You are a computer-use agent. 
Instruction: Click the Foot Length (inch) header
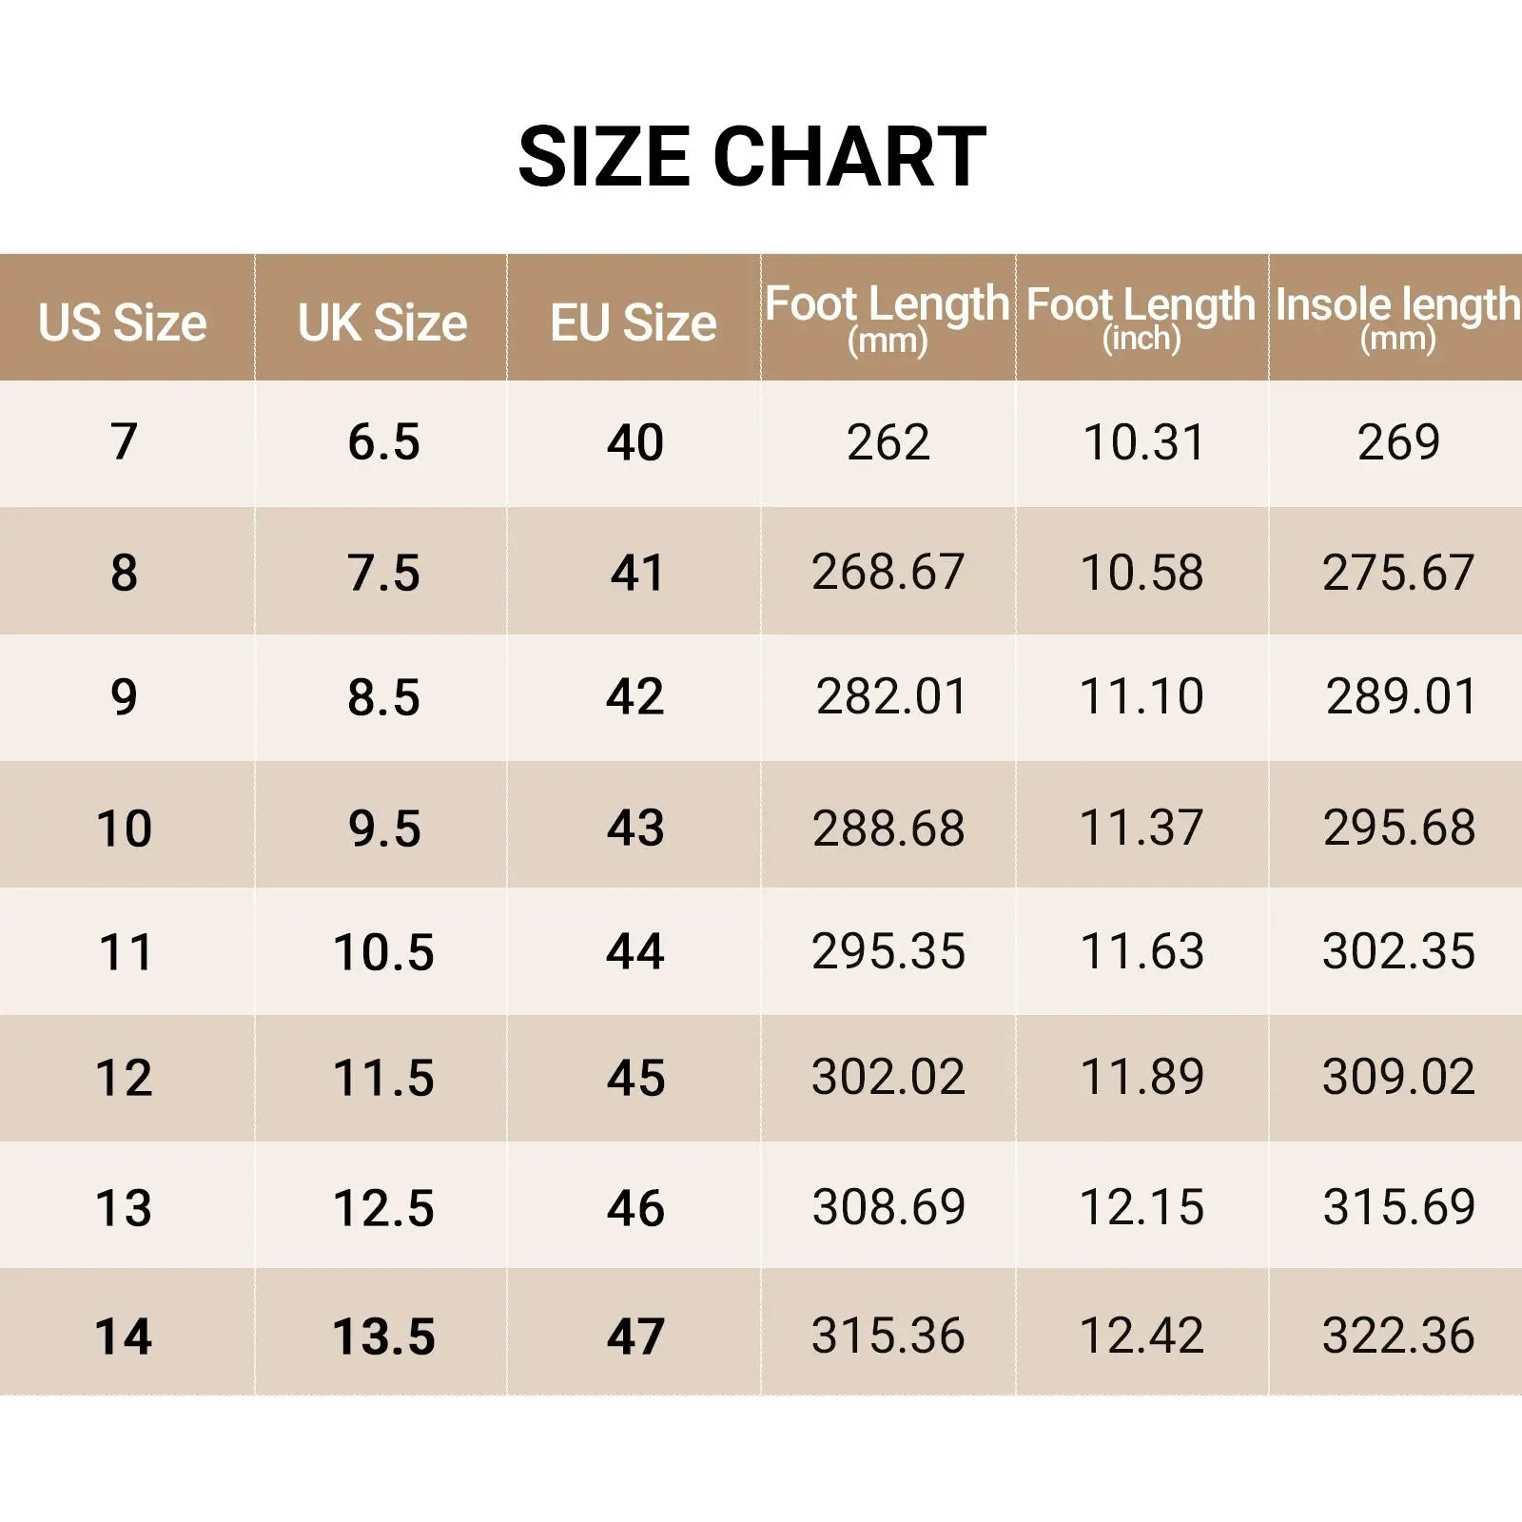tap(1141, 319)
